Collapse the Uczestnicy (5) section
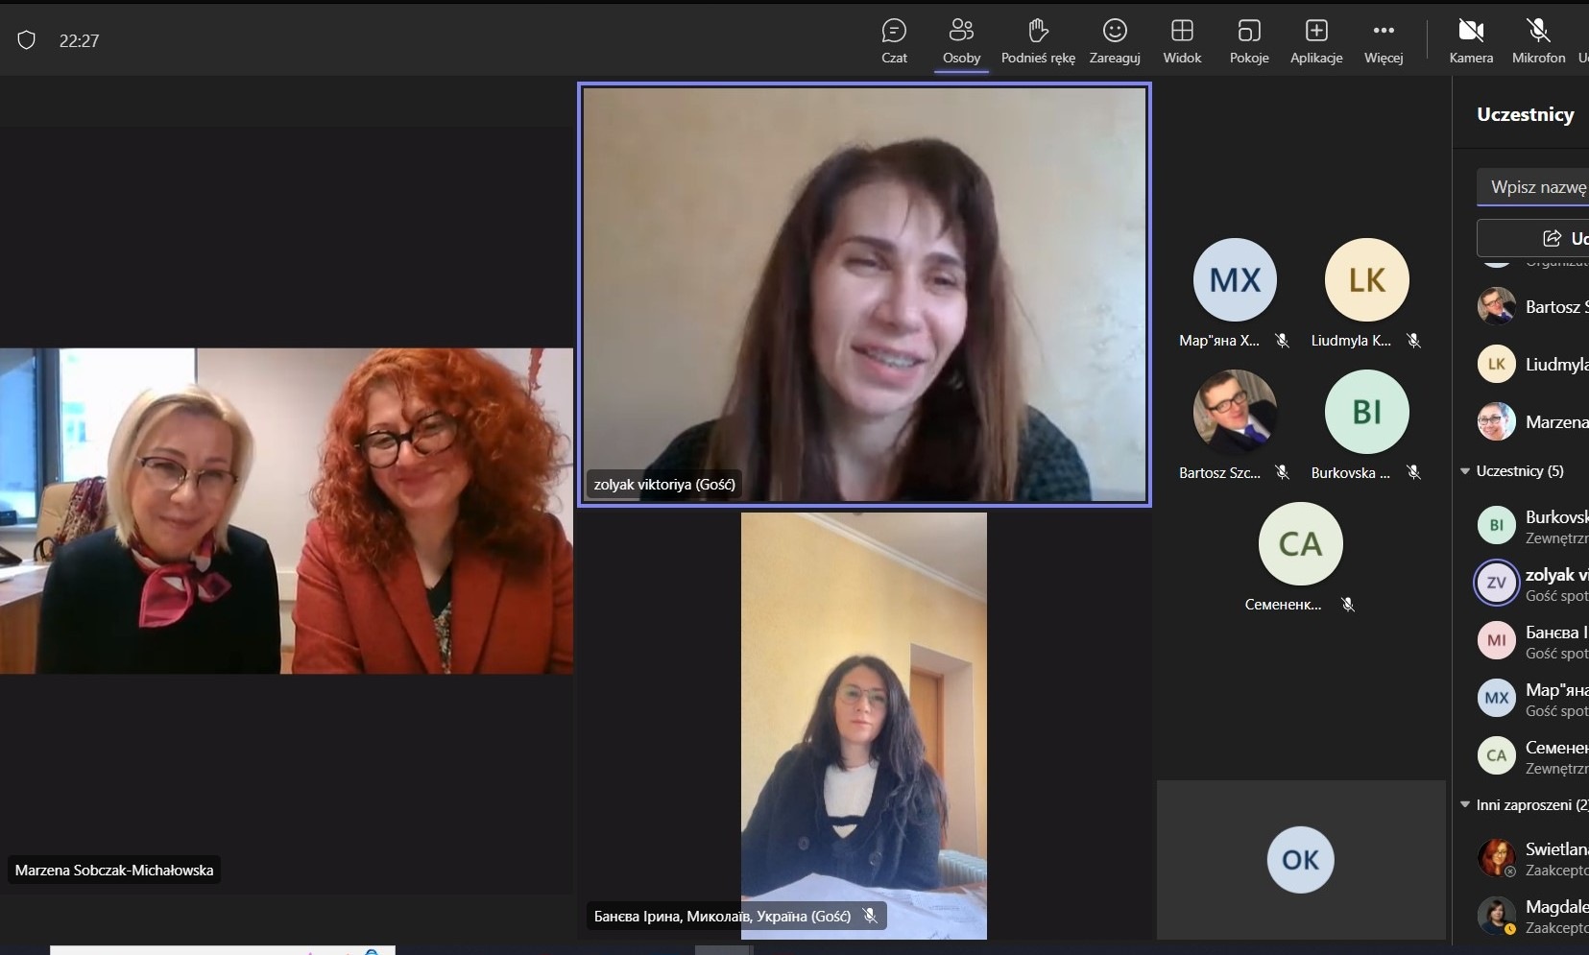This screenshot has width=1589, height=955. (1465, 471)
